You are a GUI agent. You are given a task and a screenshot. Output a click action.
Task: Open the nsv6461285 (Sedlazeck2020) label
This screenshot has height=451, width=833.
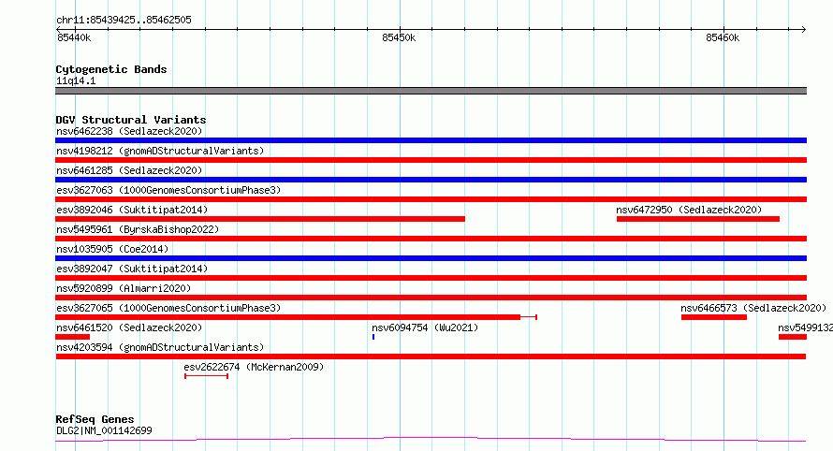(129, 170)
